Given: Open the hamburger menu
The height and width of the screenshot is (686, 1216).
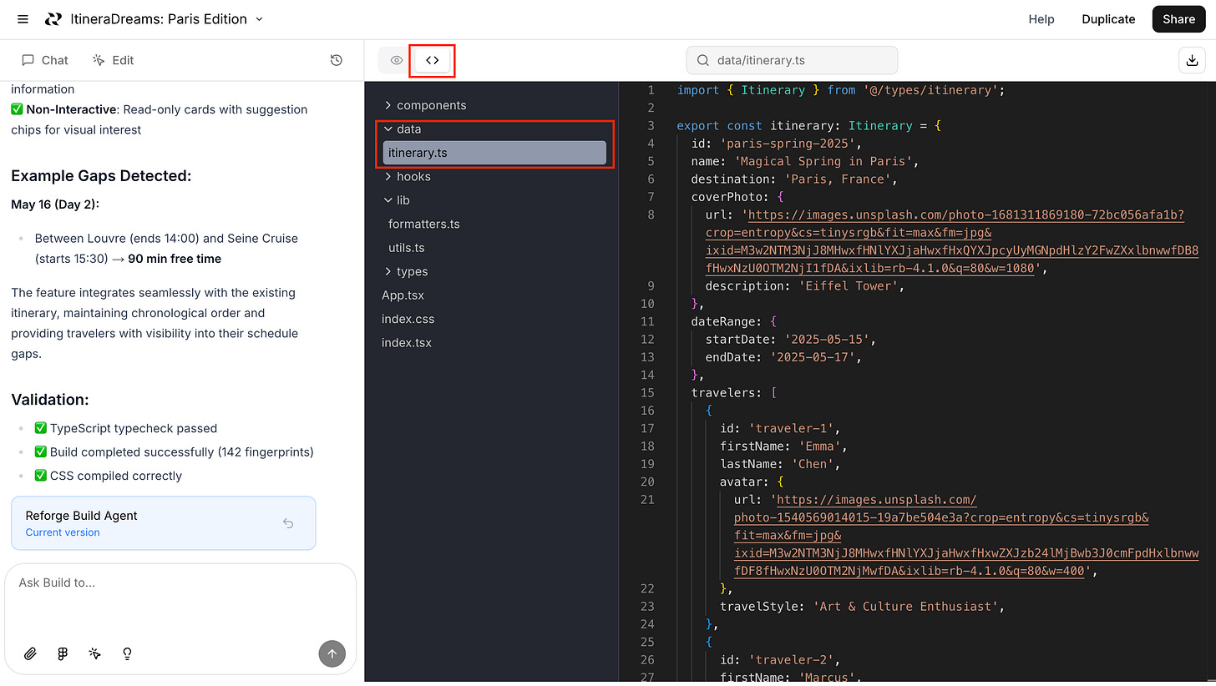Looking at the screenshot, I should tap(23, 19).
